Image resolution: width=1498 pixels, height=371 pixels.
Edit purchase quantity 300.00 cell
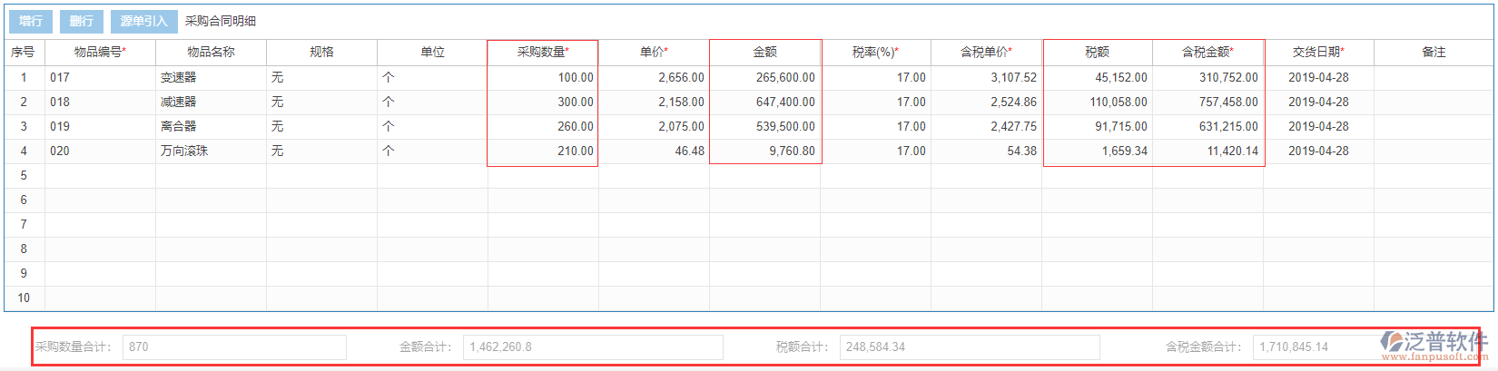(x=543, y=103)
